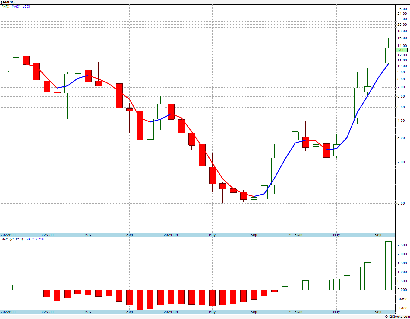The width and height of the screenshot is (410, 319).
Task: Select 2025Jan on the price chart time axis
Action: tap(295, 235)
